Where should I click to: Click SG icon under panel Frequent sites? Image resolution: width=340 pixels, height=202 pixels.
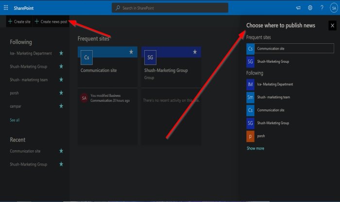click(250, 62)
